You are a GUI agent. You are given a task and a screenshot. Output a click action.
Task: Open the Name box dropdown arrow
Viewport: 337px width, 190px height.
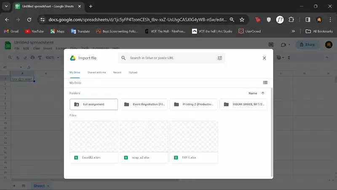21,67
